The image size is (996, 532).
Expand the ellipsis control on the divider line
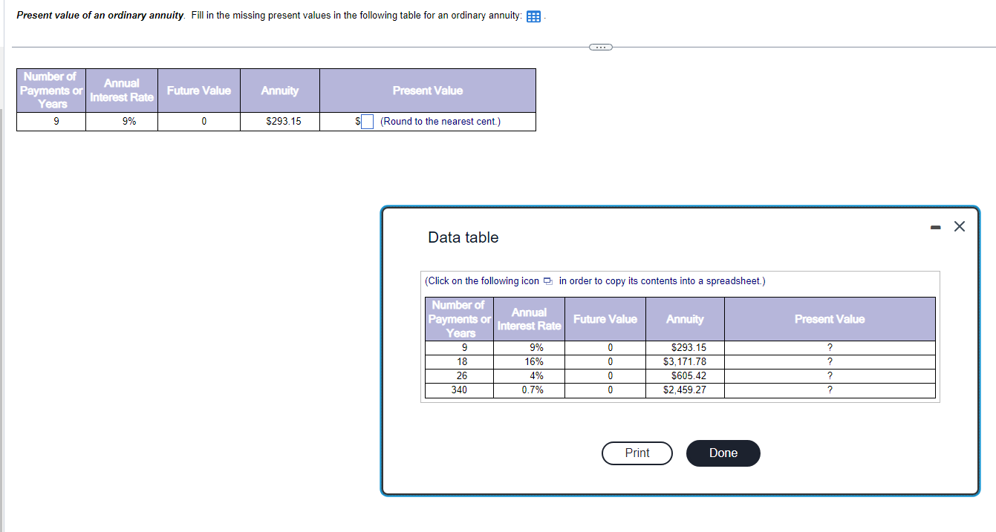coord(600,47)
